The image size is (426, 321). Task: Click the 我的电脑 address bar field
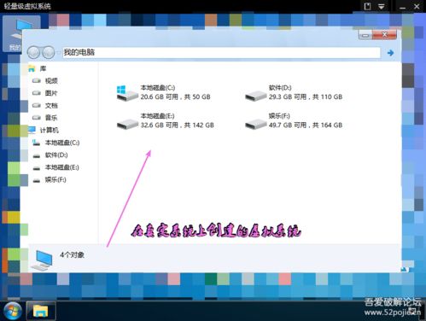[x=221, y=52]
